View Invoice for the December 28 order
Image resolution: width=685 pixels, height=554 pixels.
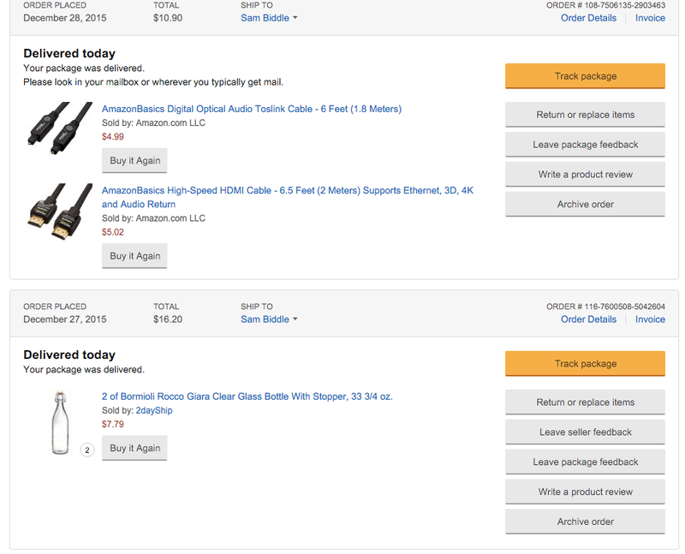point(650,18)
